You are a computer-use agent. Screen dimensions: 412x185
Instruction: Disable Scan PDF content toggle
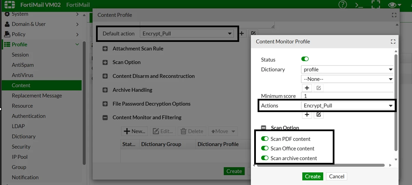265,139
